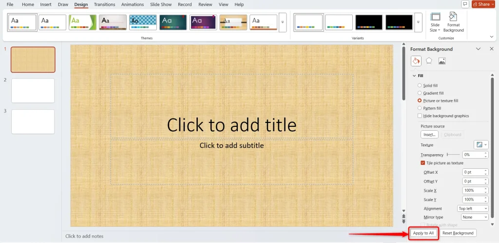499x243 pixels.
Task: Select Gradient fill option
Action: coord(431,93)
